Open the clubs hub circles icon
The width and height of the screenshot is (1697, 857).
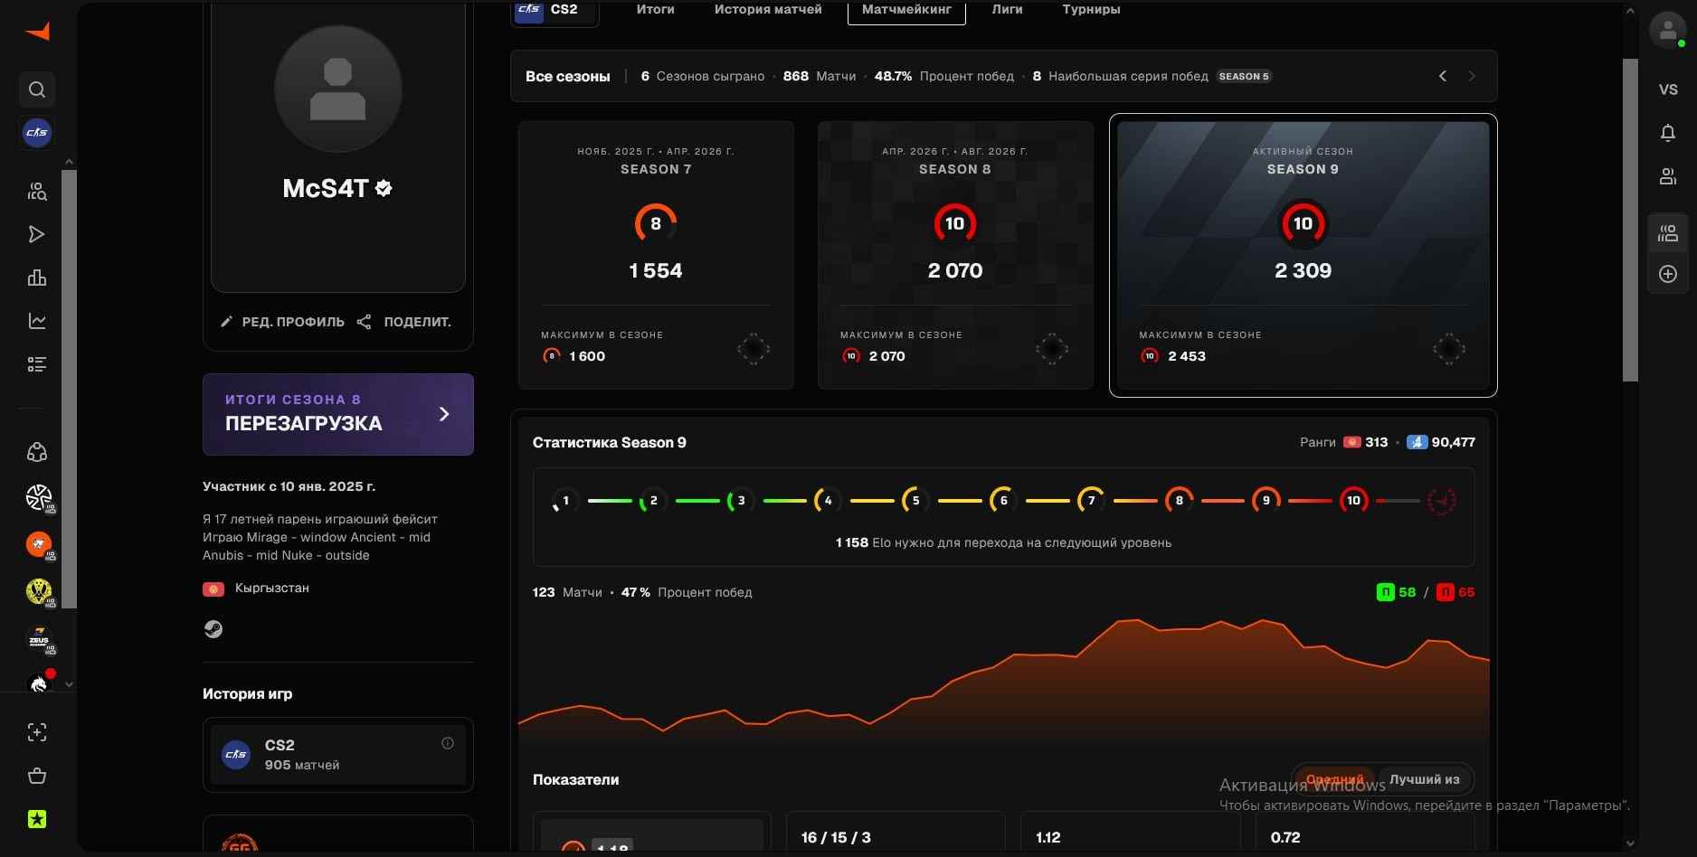point(37,451)
